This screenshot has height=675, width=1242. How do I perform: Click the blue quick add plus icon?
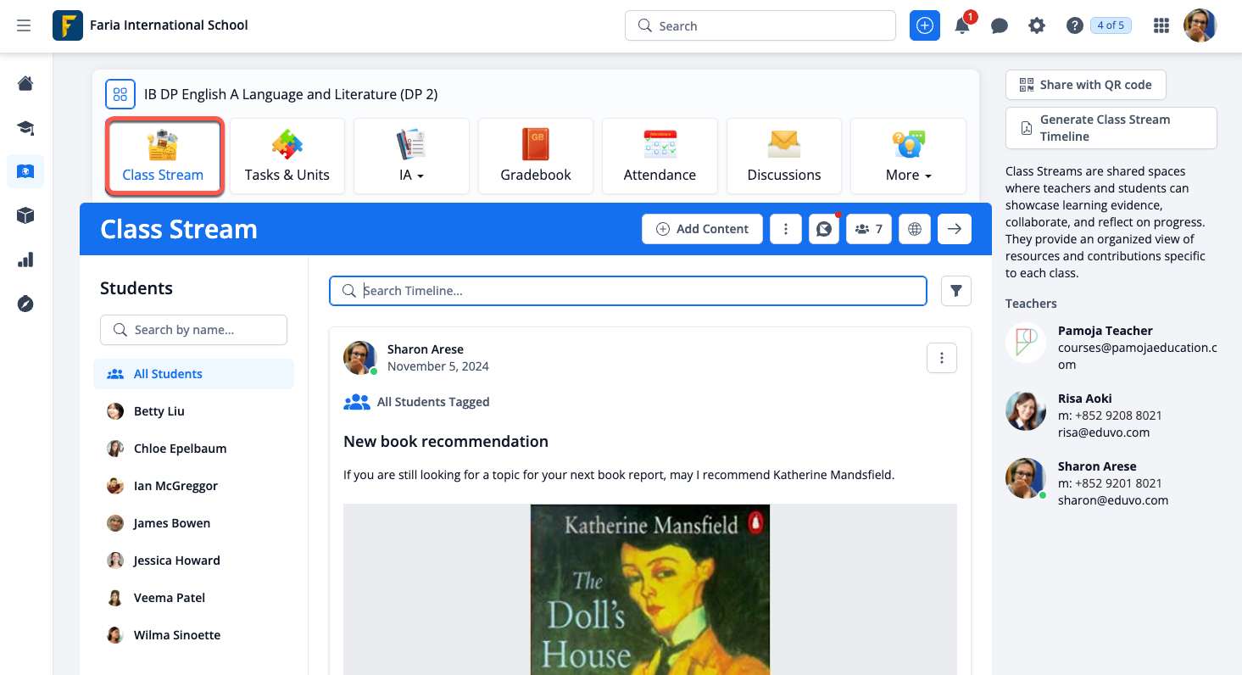pos(925,25)
